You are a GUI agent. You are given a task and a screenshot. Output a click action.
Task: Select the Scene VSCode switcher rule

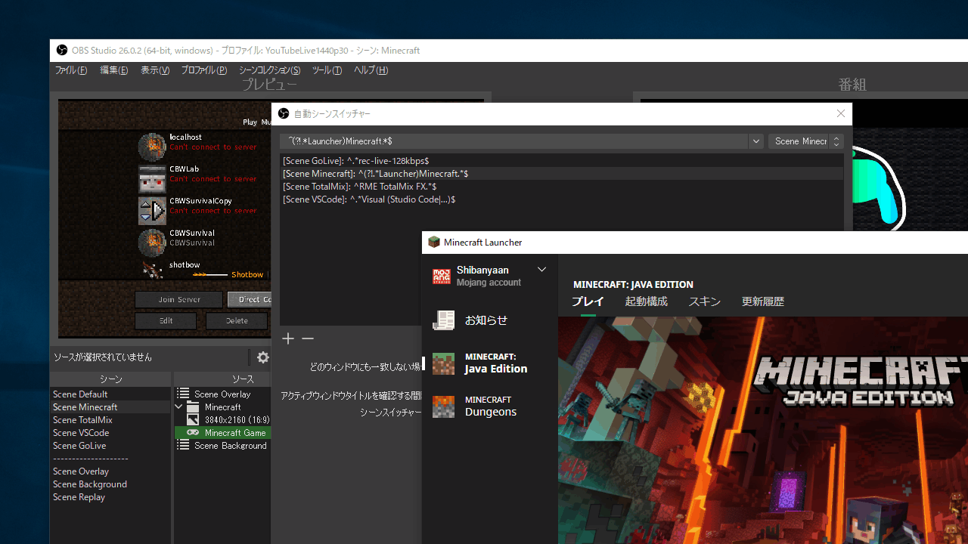tap(369, 199)
